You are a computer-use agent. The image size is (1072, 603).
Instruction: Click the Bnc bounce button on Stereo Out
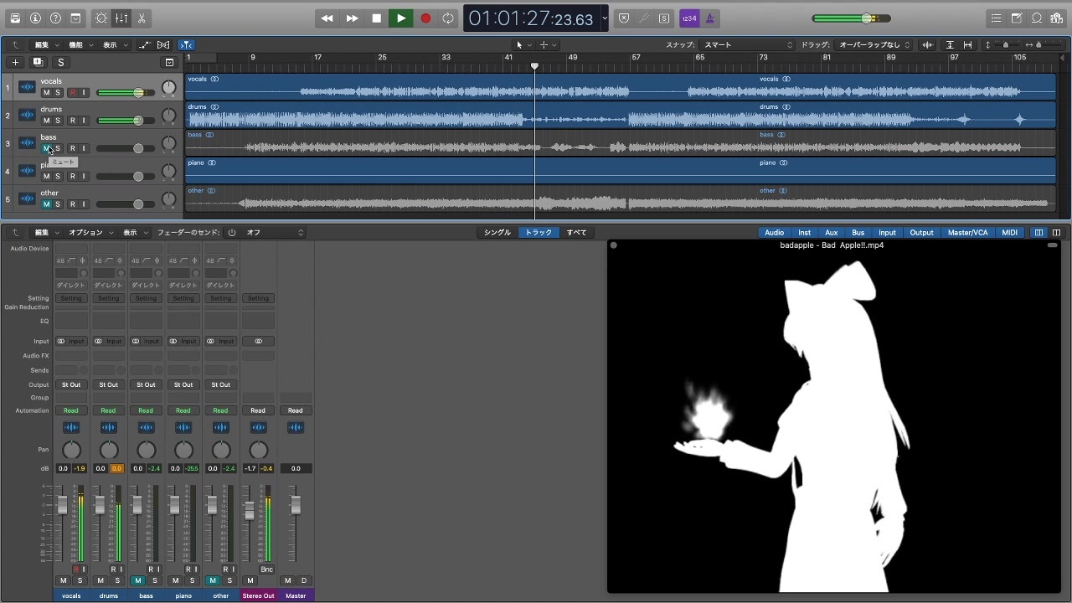point(266,569)
